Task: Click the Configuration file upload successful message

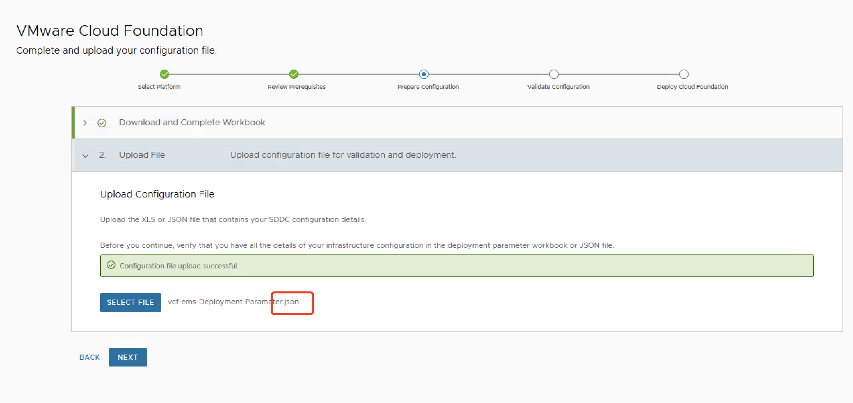Action: tap(179, 266)
